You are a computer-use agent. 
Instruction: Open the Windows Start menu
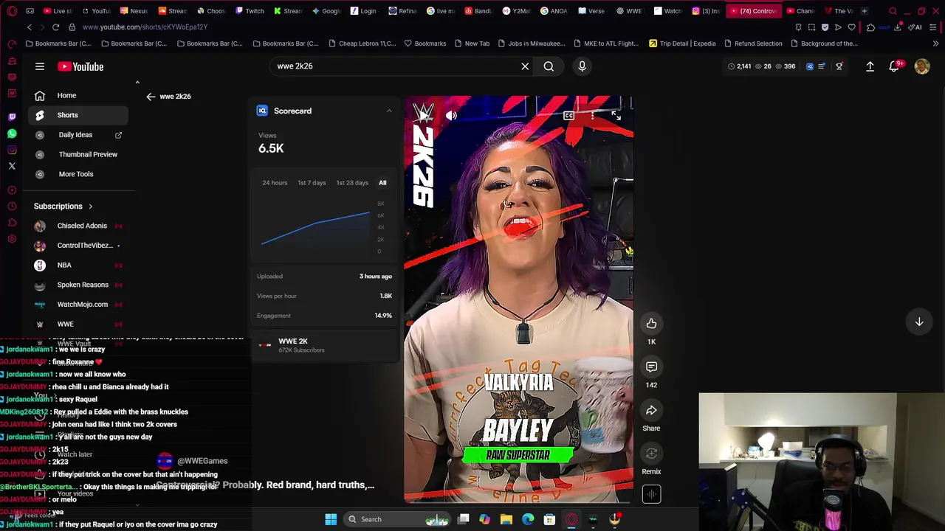coord(331,519)
